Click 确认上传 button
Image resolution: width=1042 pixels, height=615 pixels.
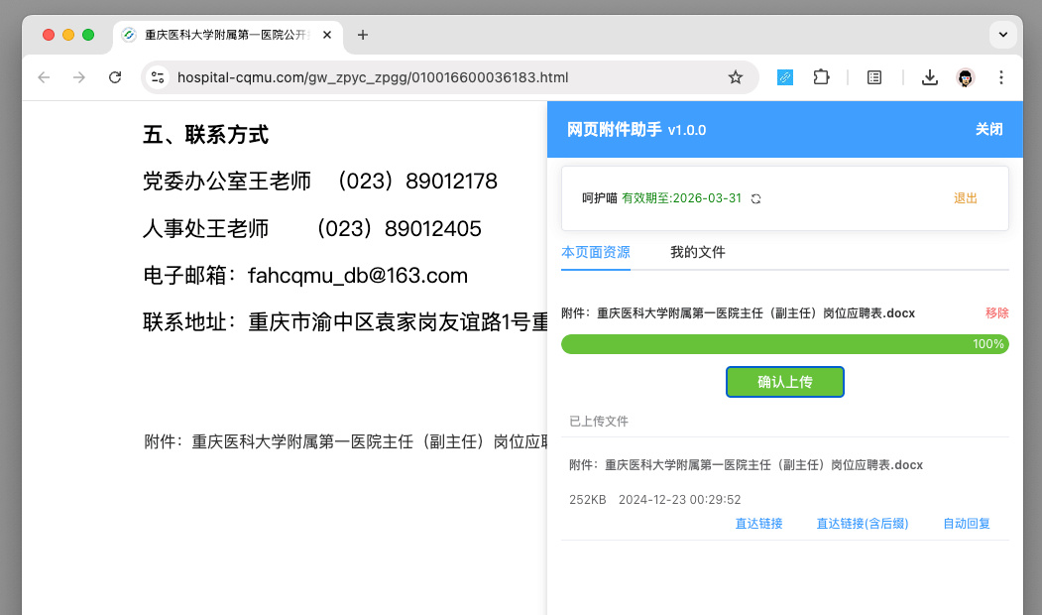785,382
